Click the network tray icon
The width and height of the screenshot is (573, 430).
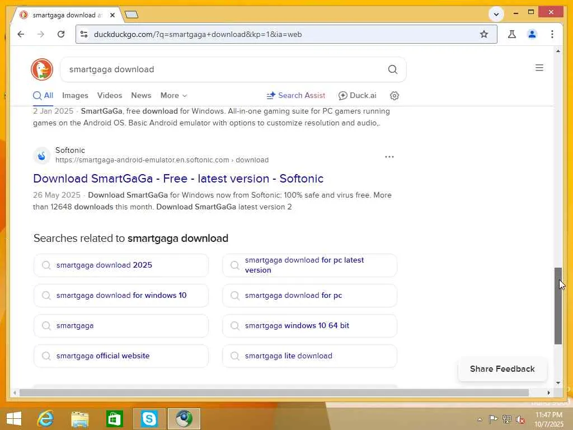(x=506, y=419)
